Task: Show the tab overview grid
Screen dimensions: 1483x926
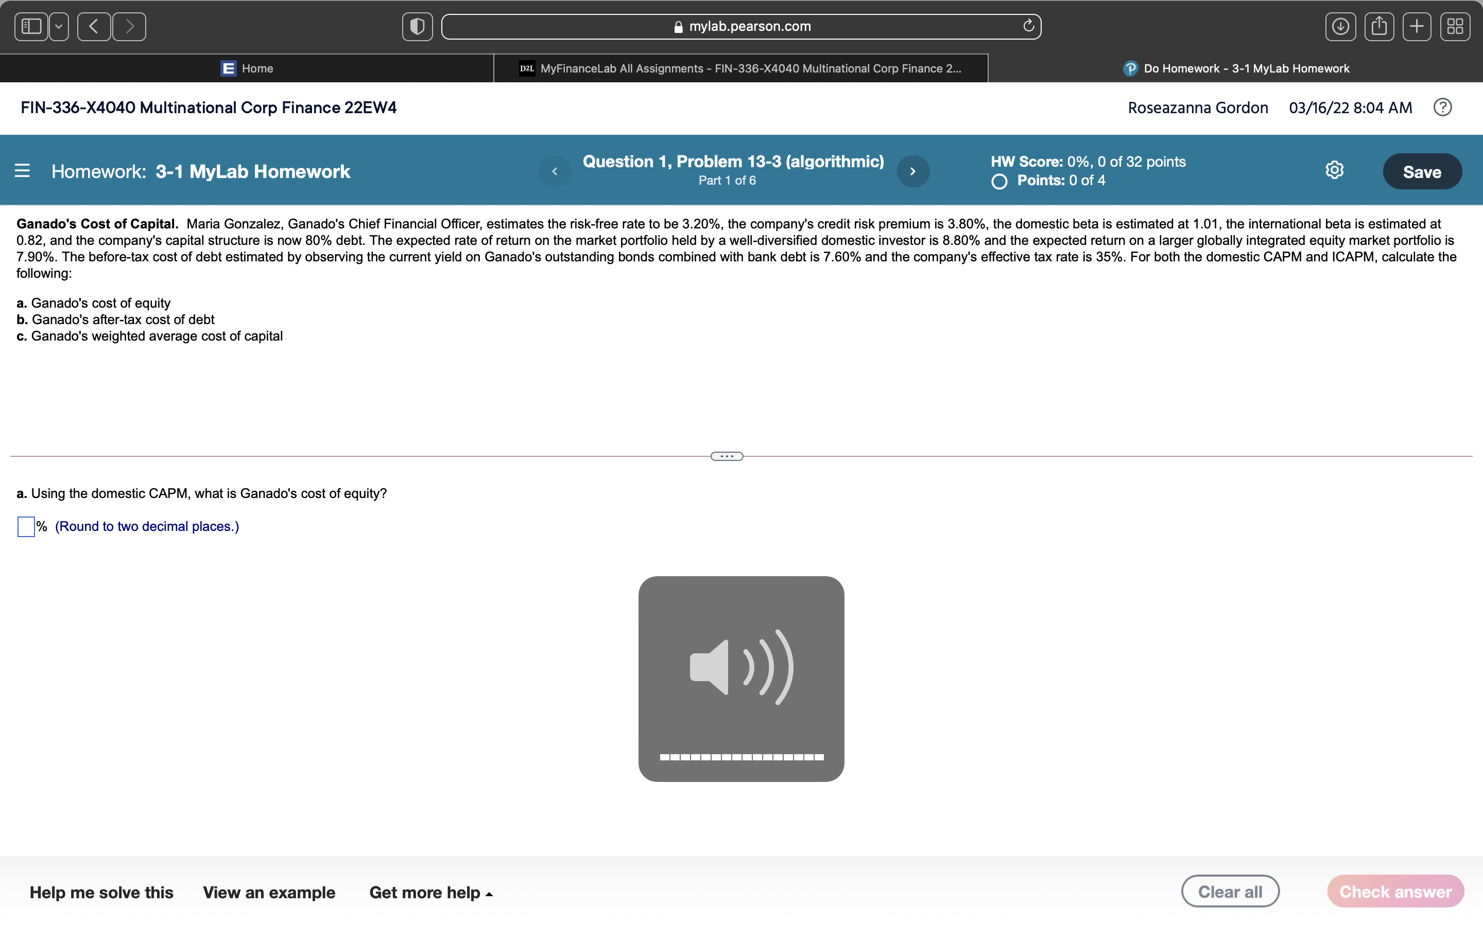Action: [1455, 26]
